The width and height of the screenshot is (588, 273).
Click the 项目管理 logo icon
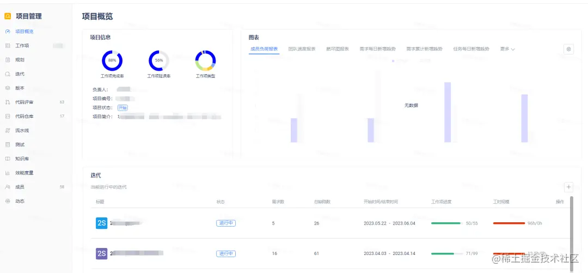[8, 16]
